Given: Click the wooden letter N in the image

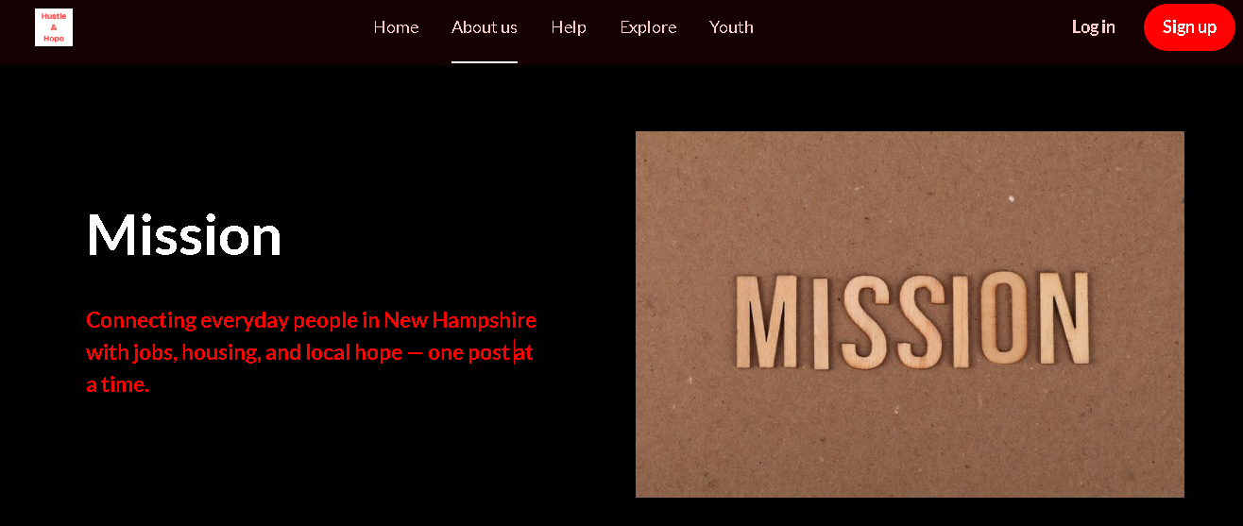Looking at the screenshot, I should point(1065,319).
